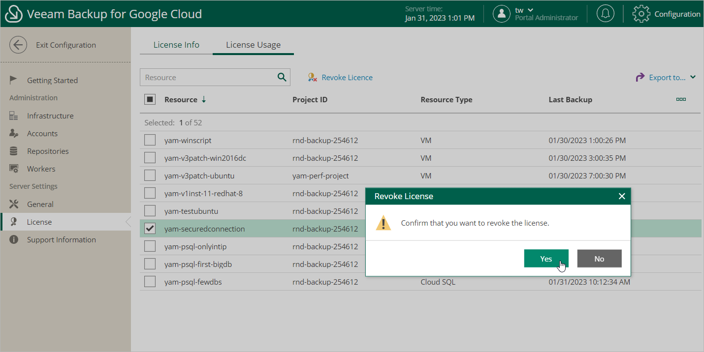Toggle the select-all header checkbox
The height and width of the screenshot is (352, 704).
[x=150, y=99]
